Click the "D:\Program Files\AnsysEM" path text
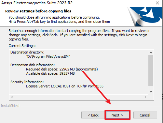This screenshot has height=123, width=163. point(48,56)
